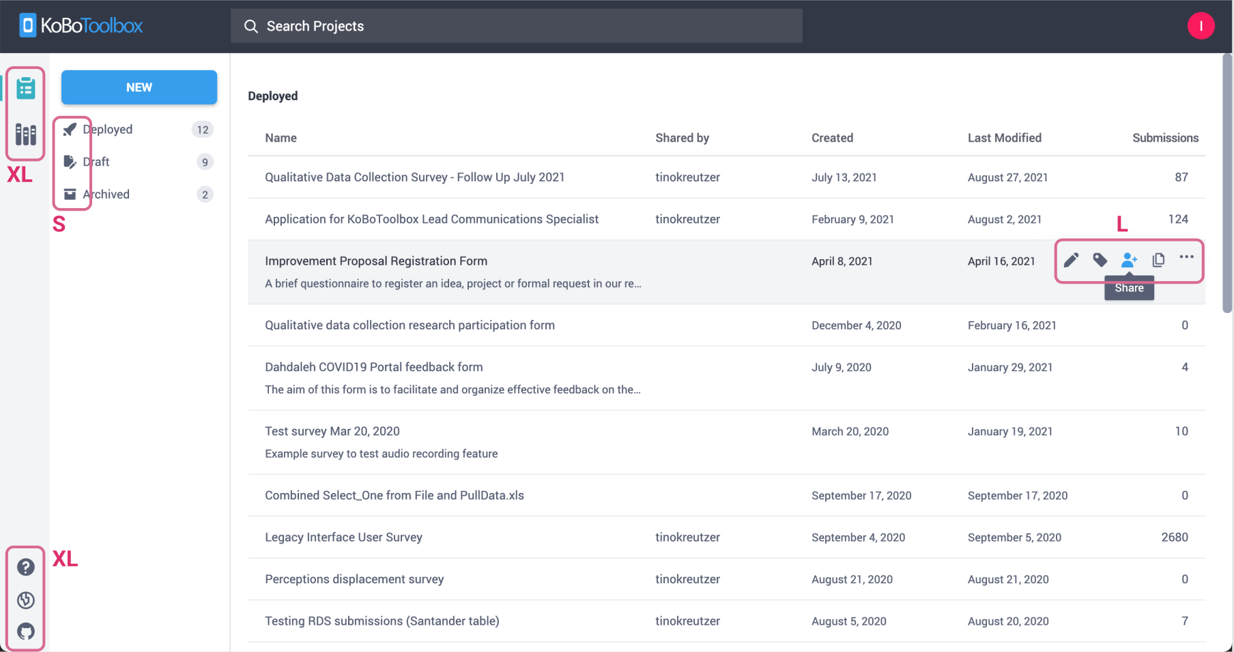
Task: Click the Share project icon
Action: click(x=1129, y=260)
